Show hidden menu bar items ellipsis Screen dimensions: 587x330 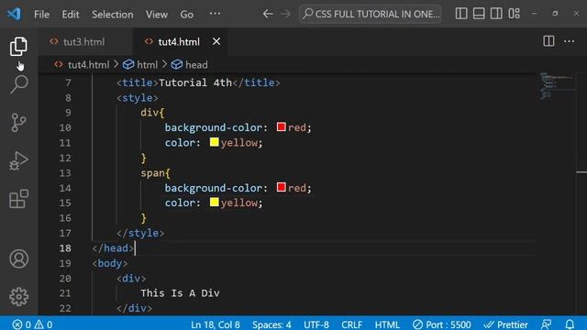coord(215,14)
